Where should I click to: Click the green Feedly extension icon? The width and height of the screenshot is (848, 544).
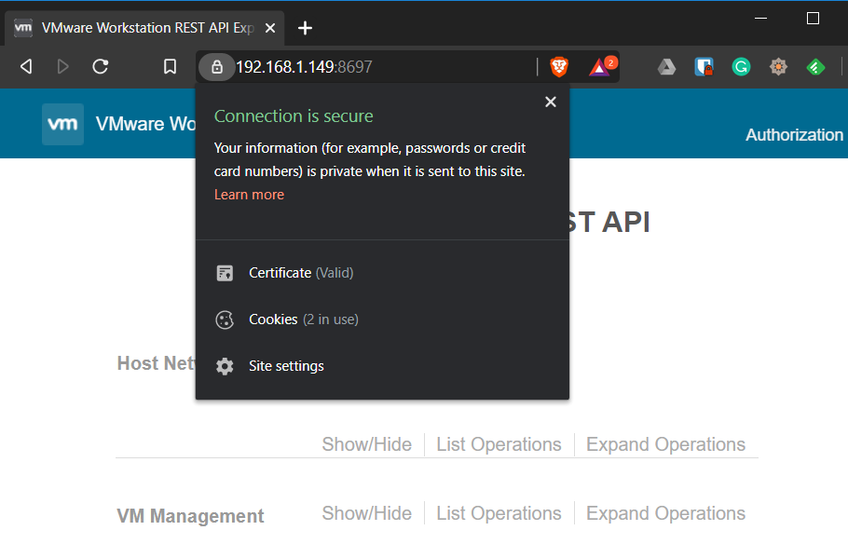click(815, 66)
